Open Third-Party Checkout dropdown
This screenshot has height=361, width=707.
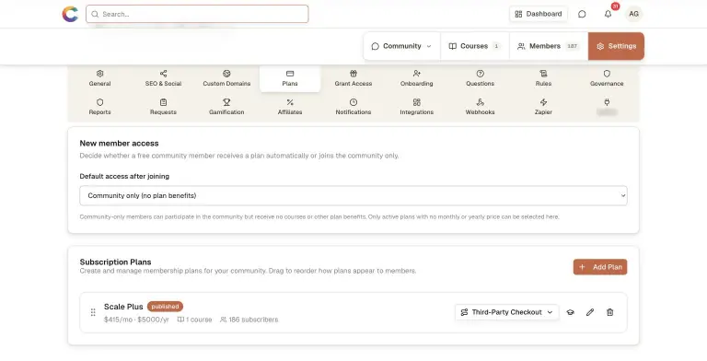coord(507,312)
